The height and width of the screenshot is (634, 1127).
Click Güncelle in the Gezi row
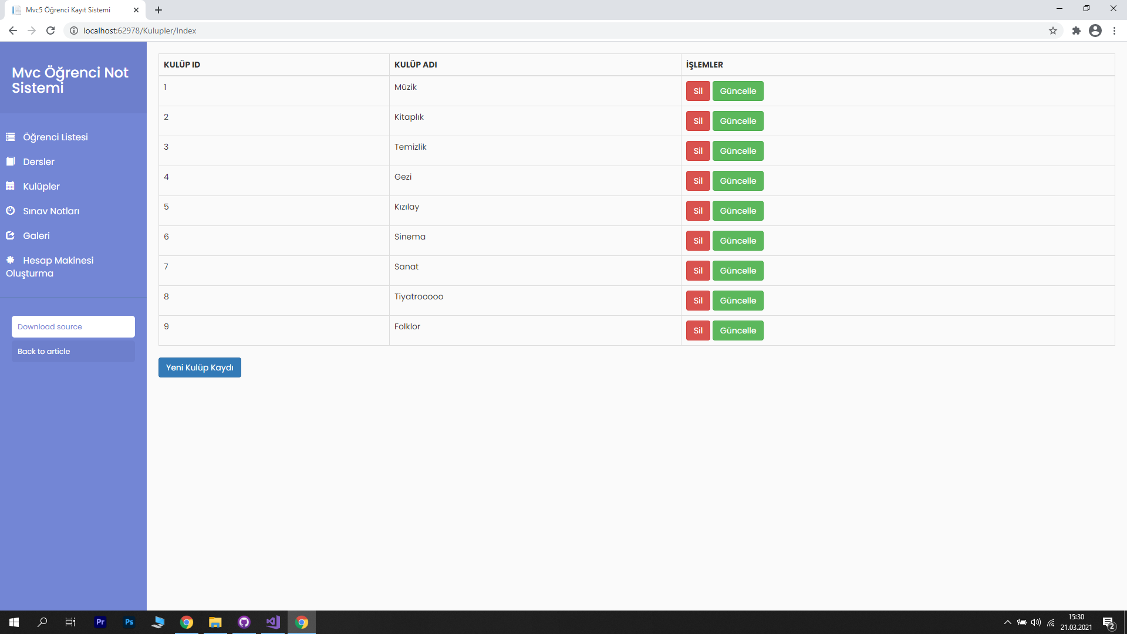[x=738, y=181]
